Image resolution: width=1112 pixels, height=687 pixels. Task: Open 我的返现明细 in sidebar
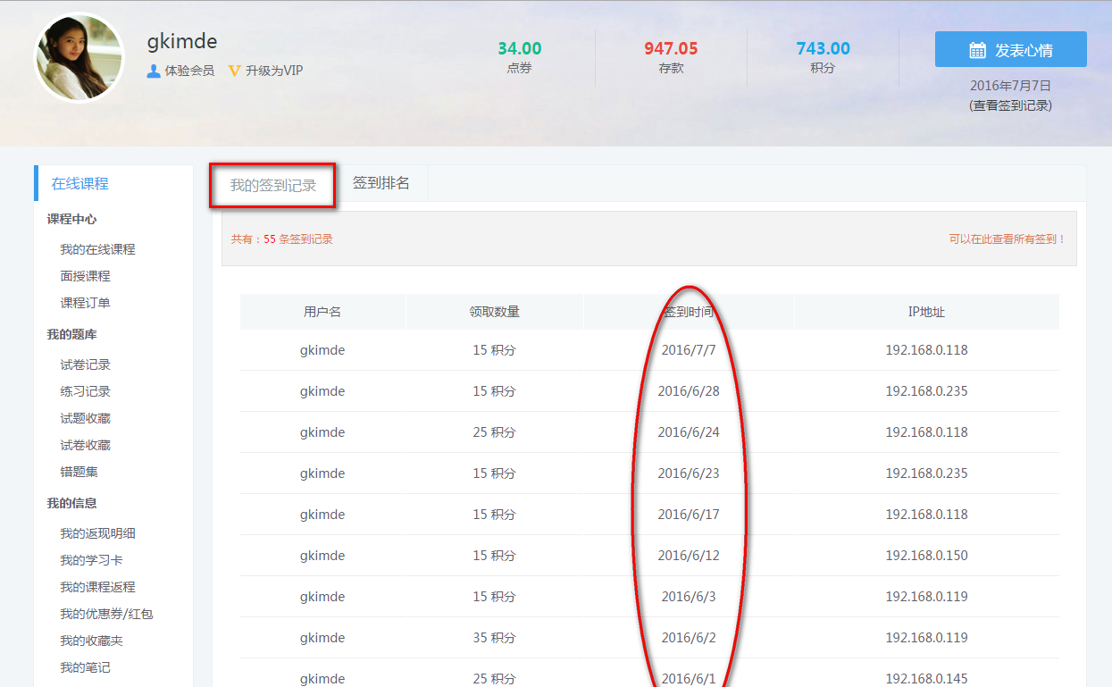pyautogui.click(x=97, y=533)
